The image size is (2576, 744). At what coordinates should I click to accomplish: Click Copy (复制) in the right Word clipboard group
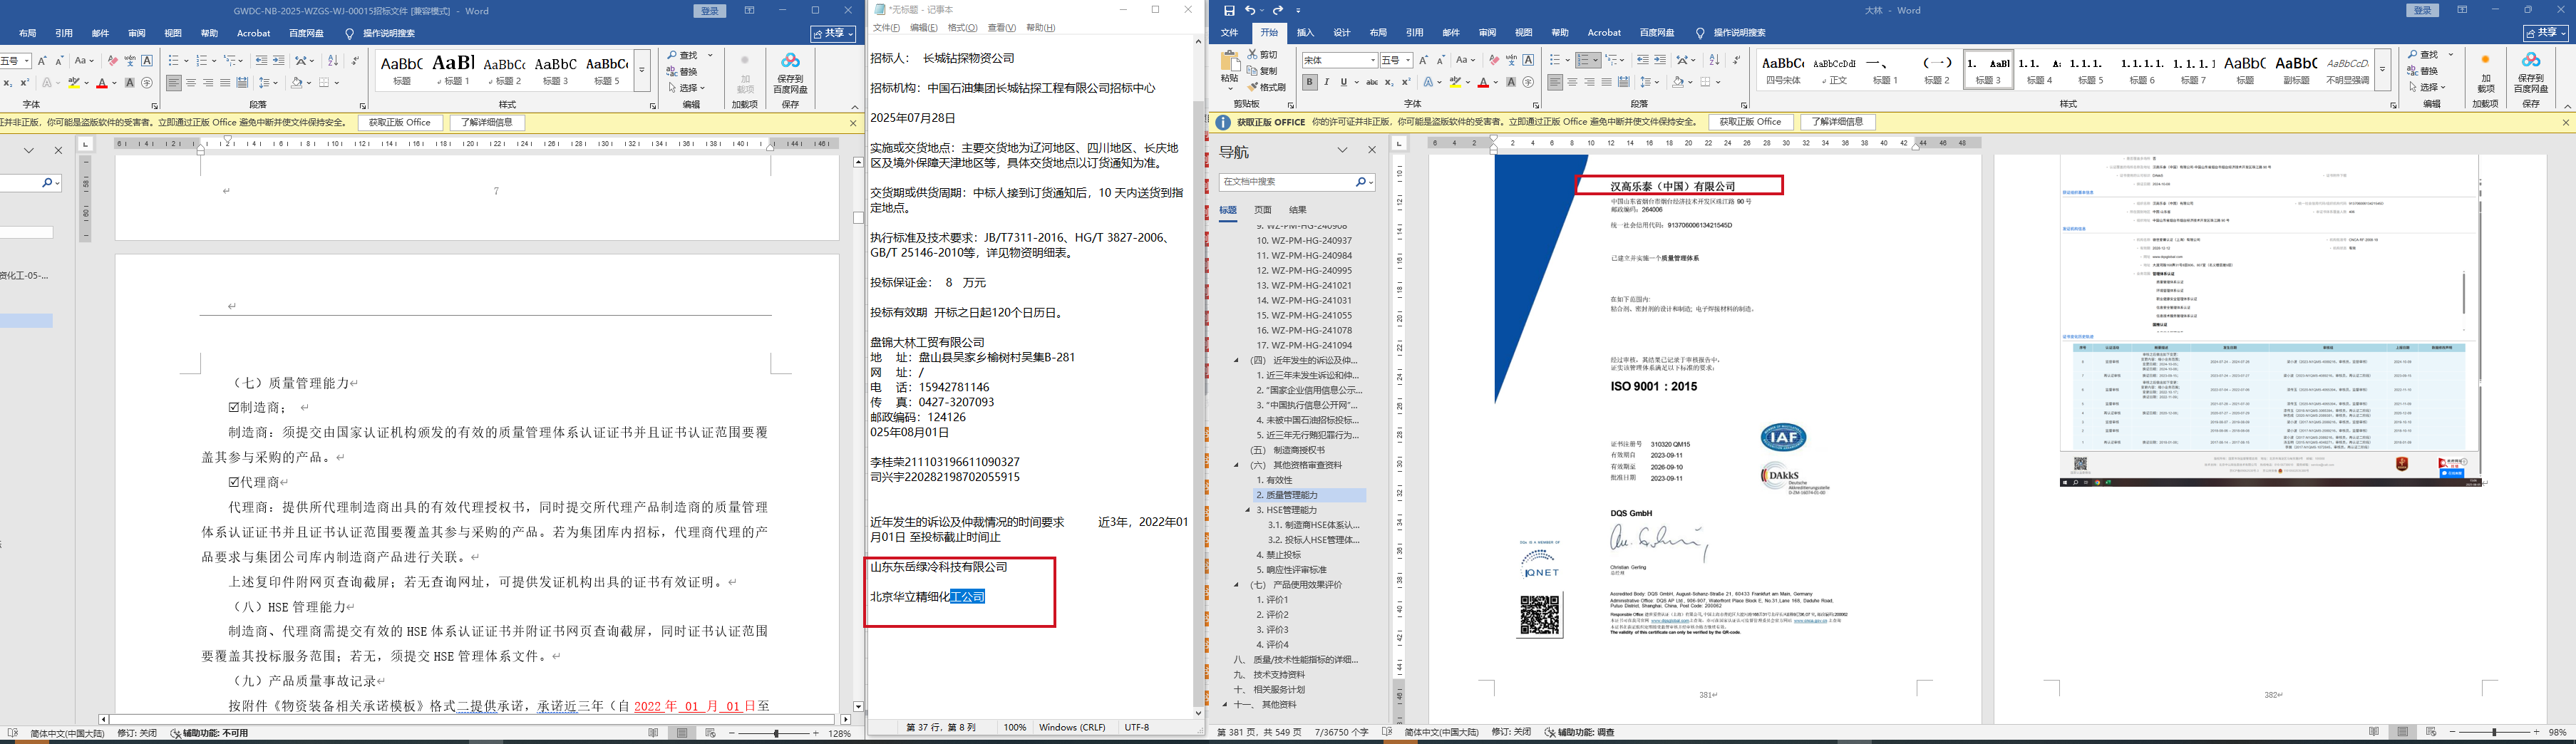point(1262,71)
